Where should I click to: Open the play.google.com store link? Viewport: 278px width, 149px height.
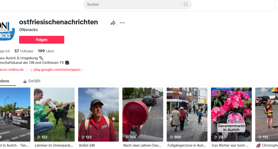pyautogui.click(x=58, y=70)
